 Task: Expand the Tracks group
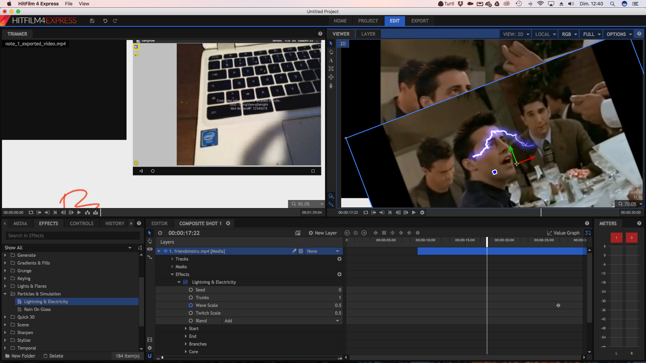pyautogui.click(x=172, y=259)
